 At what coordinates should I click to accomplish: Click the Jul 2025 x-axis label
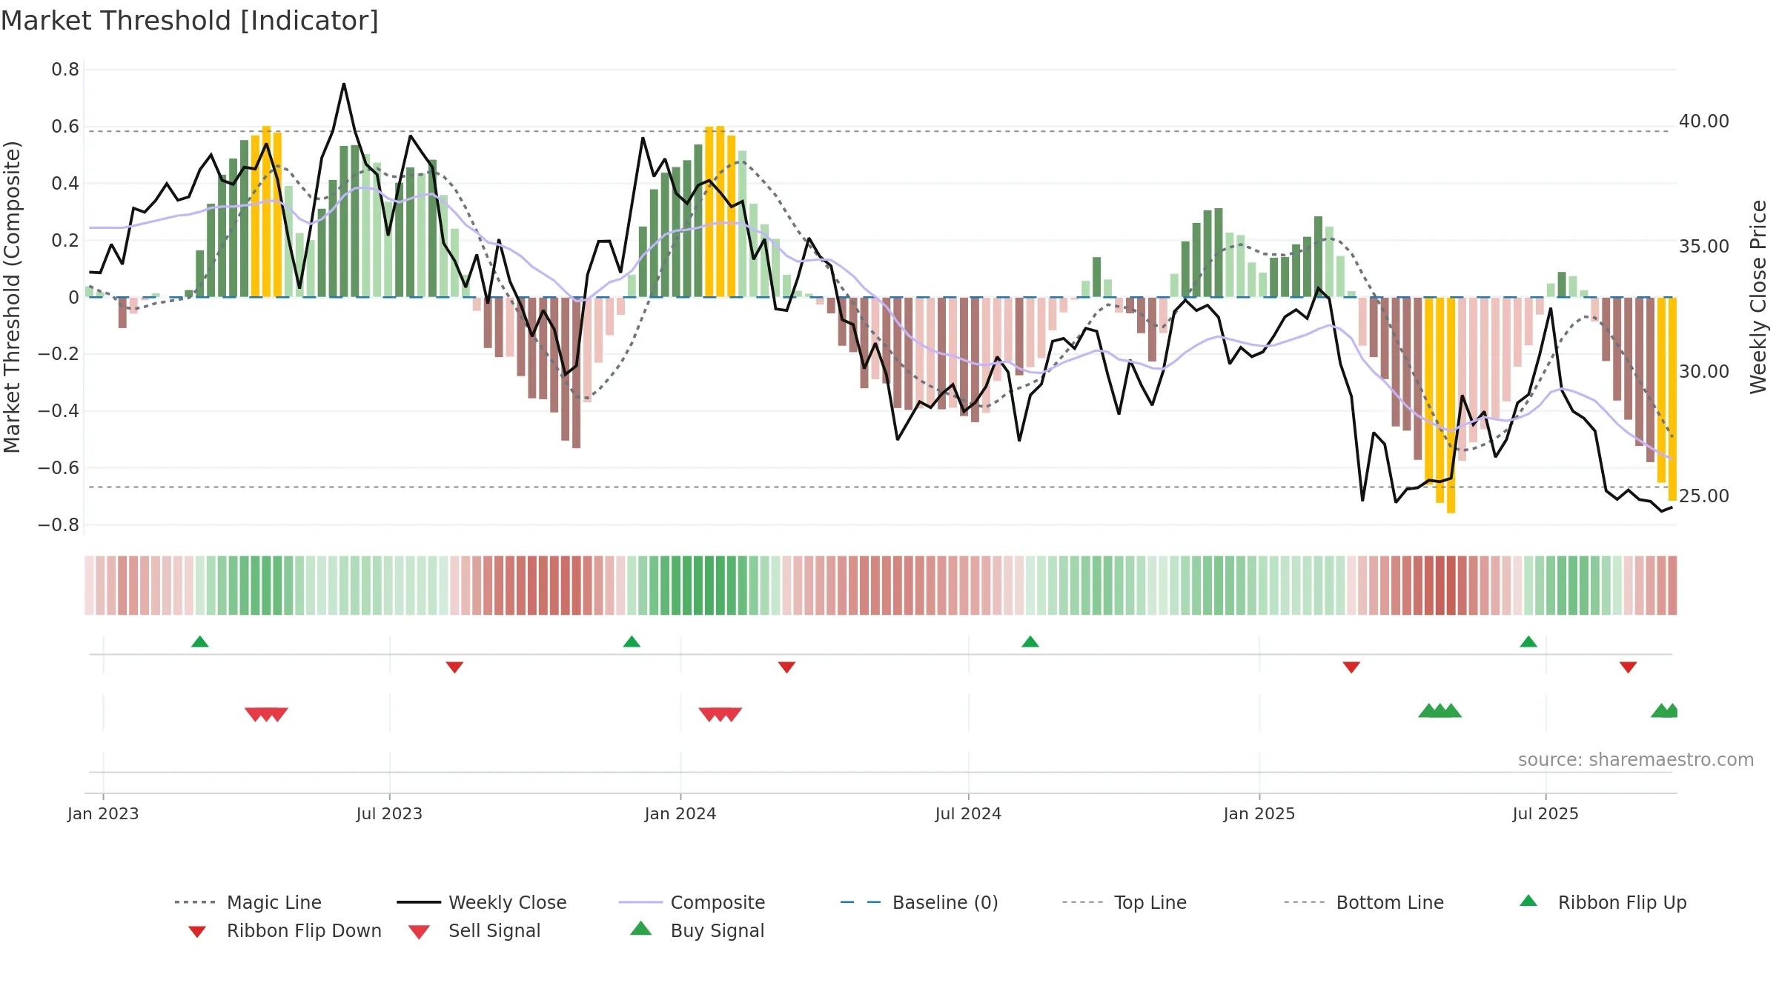[1546, 813]
